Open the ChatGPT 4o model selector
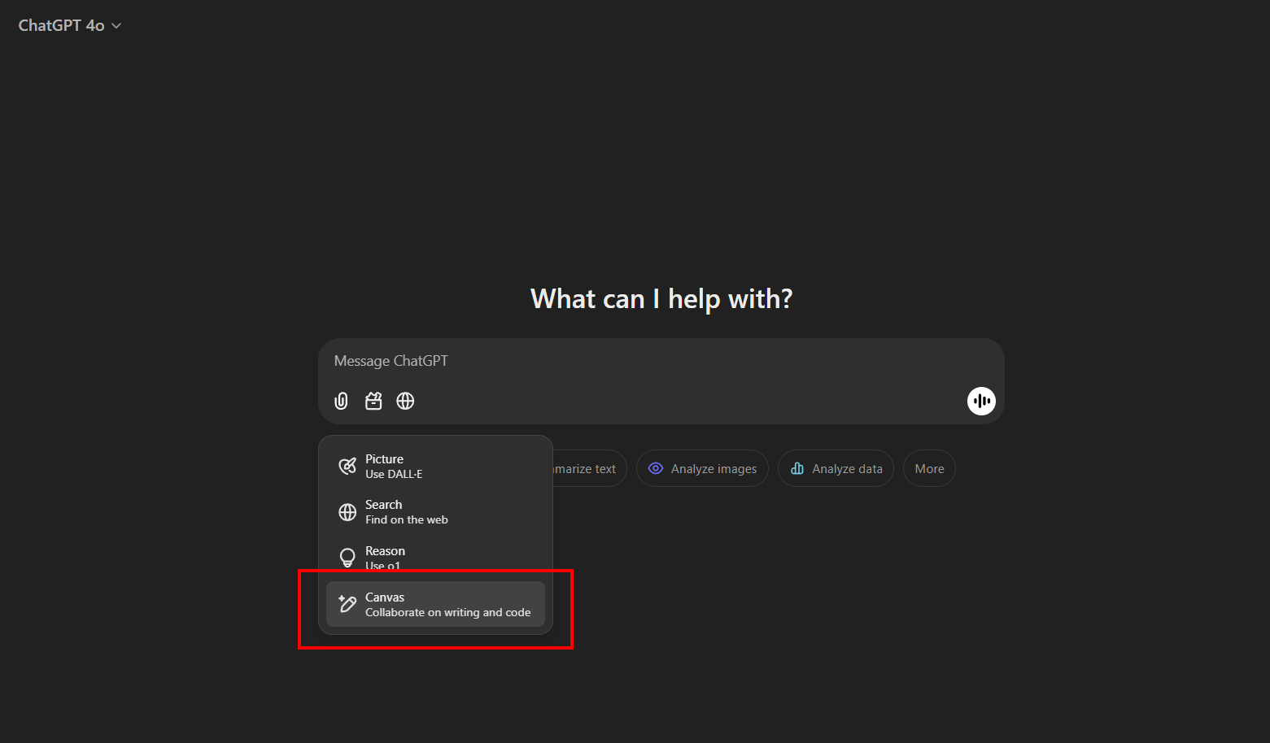Image resolution: width=1270 pixels, height=743 pixels. tap(70, 25)
